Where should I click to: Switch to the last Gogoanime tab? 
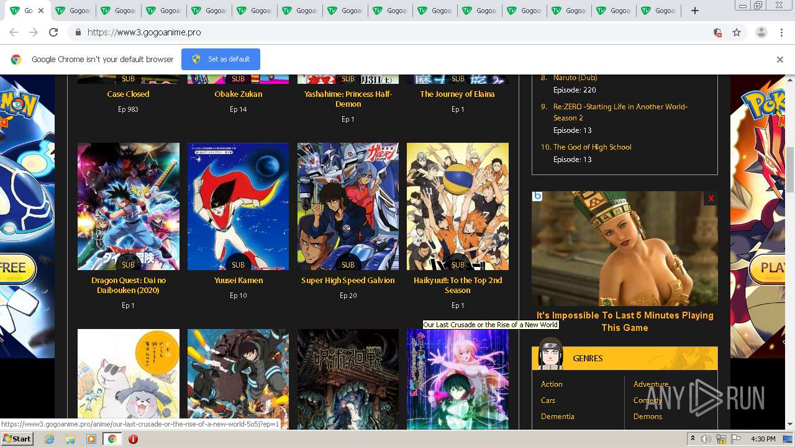(x=659, y=11)
